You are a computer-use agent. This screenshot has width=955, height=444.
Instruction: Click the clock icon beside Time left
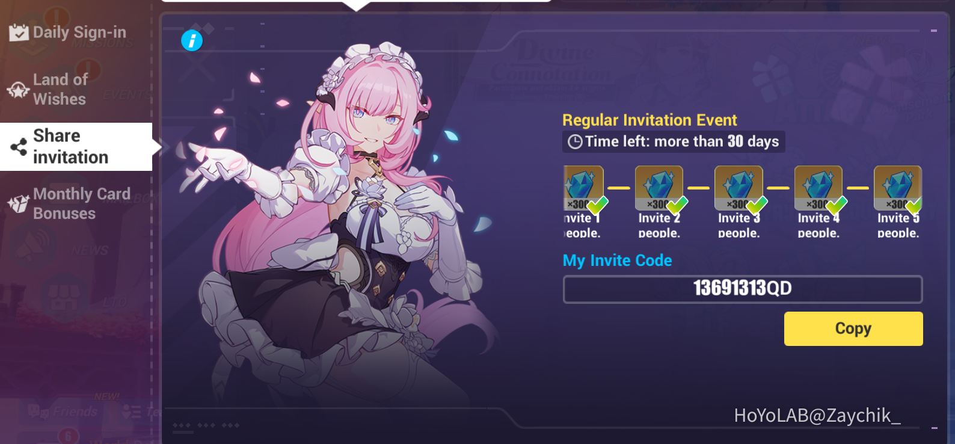click(x=575, y=142)
